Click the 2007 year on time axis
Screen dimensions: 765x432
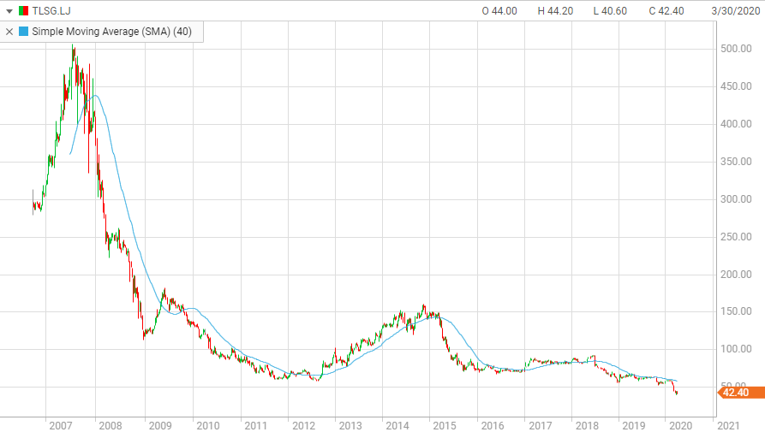60,425
